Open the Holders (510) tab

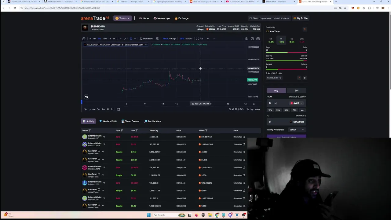coord(108,121)
